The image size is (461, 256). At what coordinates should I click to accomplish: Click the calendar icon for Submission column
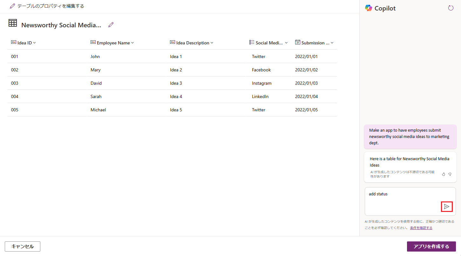298,42
